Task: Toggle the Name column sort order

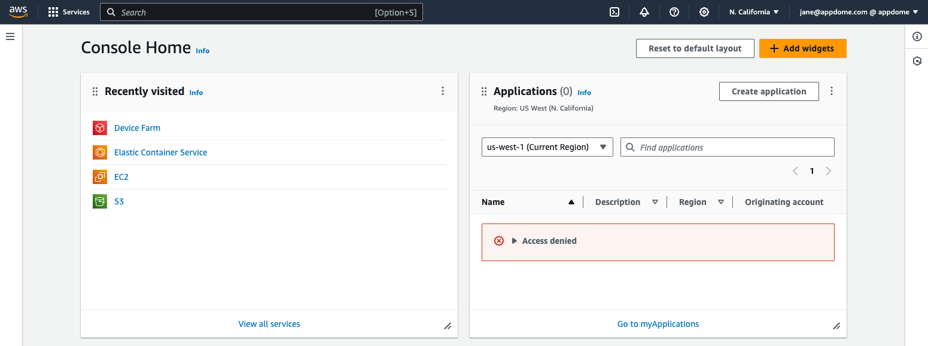Action: (x=571, y=201)
